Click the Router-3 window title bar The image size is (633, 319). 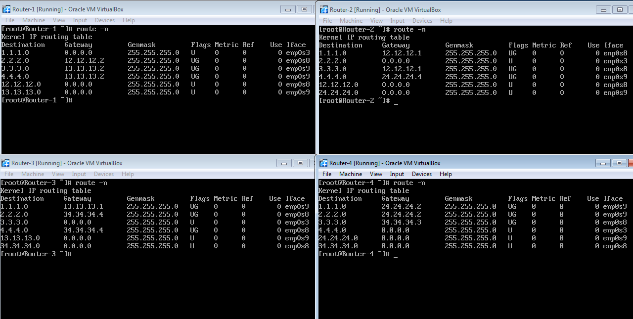click(x=148, y=163)
